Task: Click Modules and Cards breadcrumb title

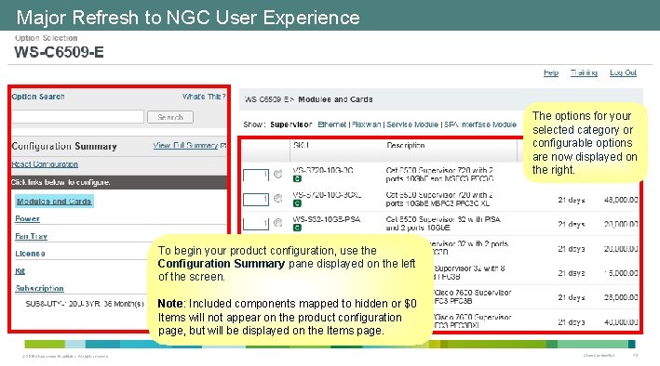Action: coord(335,99)
